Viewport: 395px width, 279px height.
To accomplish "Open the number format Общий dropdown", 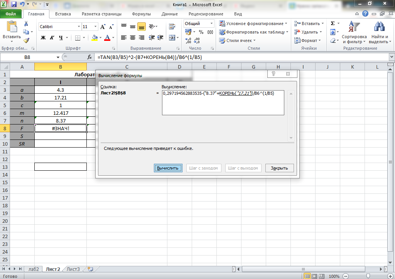I will (211, 24).
